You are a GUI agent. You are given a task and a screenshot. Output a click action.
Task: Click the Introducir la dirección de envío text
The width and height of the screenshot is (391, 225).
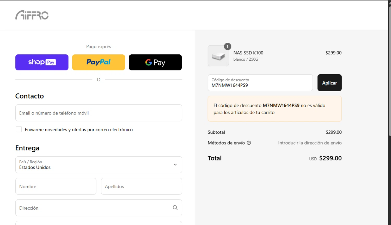coord(310,143)
